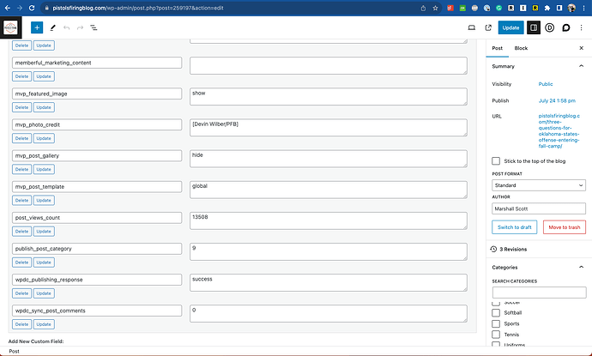The width and height of the screenshot is (592, 356).
Task: Open the post preview device icon
Action: (472, 27)
